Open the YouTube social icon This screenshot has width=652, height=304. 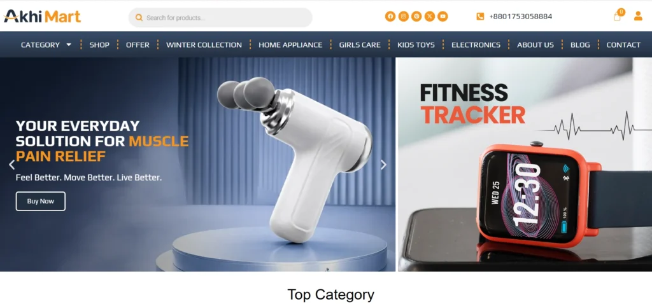pos(443,17)
